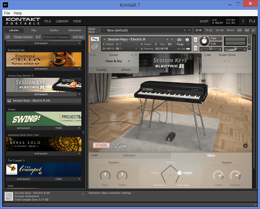Click the SHOP button

(x=204, y=21)
